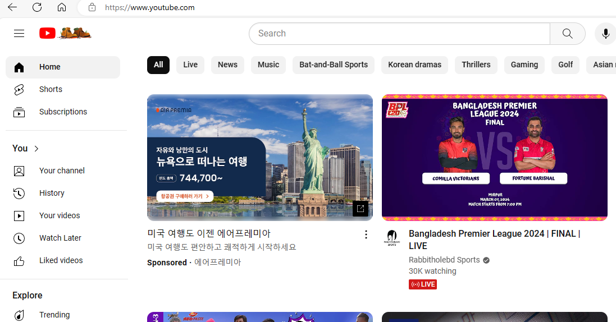Screen dimensions: 616x322
Task: Open the browser home page icon
Action: (x=62, y=7)
